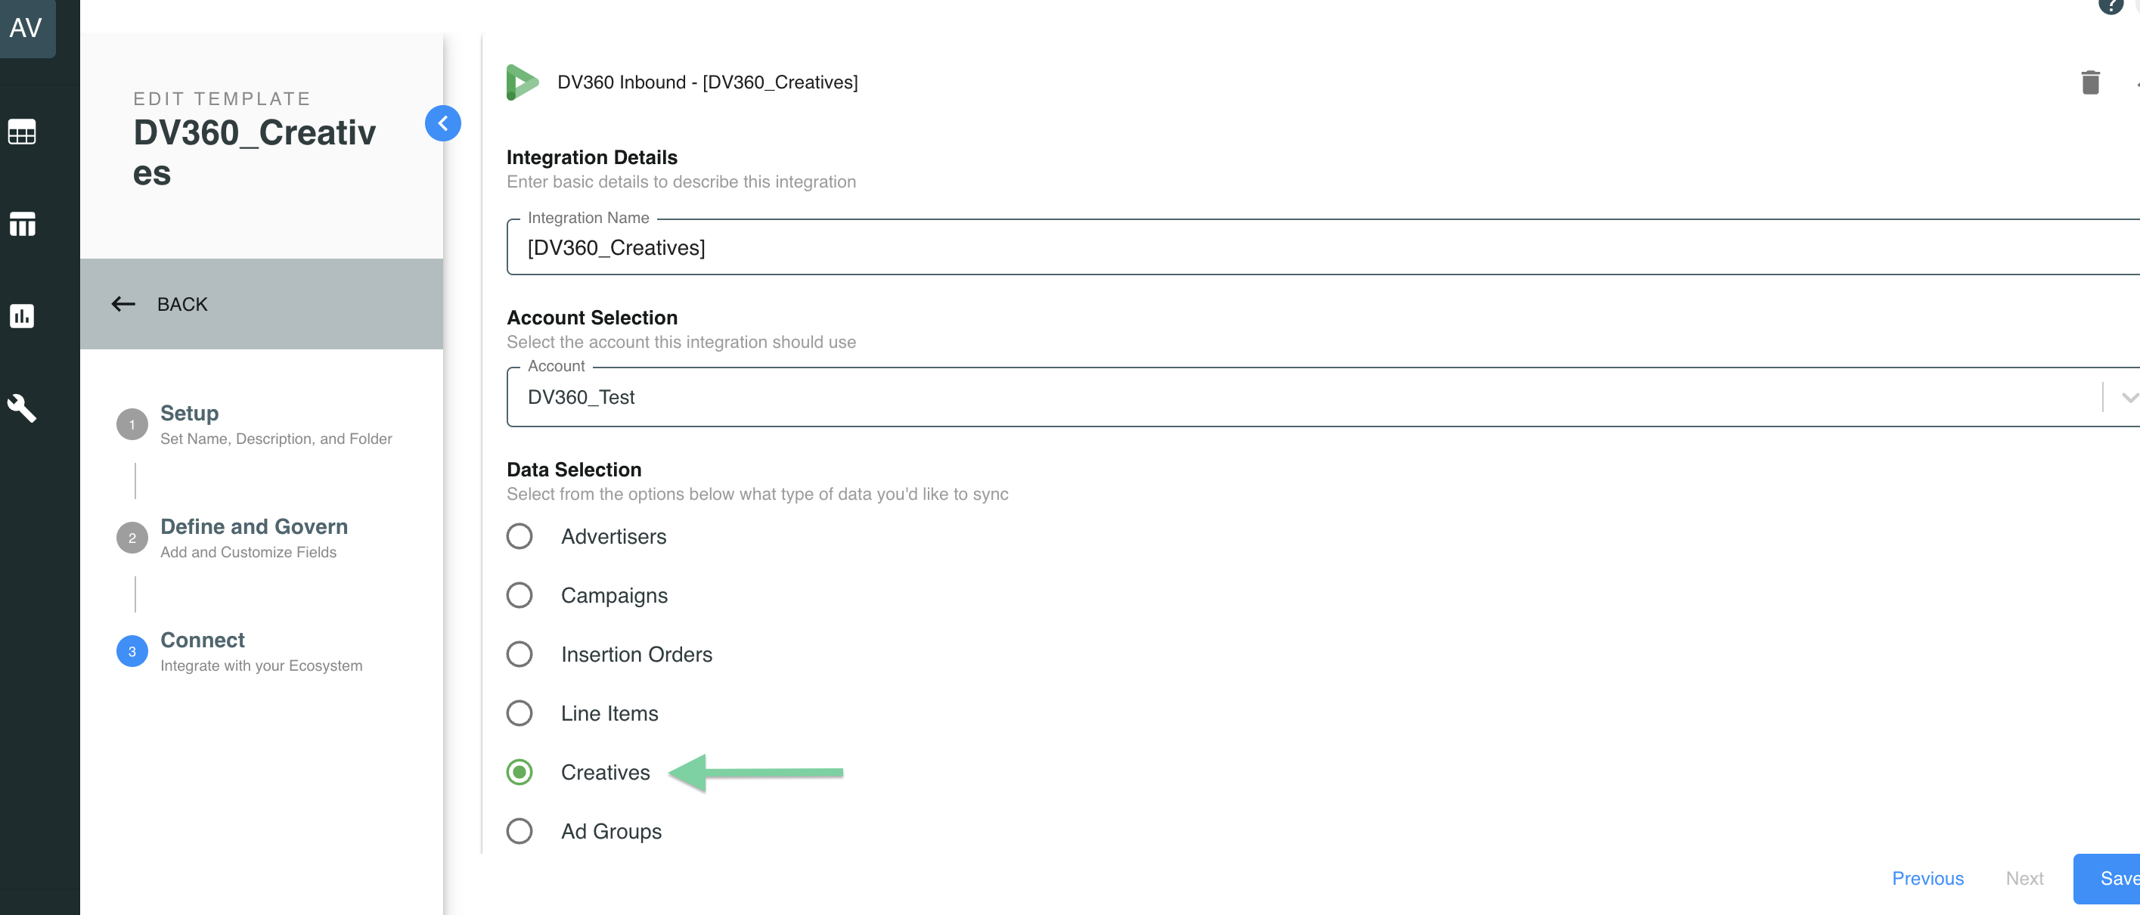Open the grid table sidebar icon
This screenshot has height=915, width=2140.
point(23,132)
